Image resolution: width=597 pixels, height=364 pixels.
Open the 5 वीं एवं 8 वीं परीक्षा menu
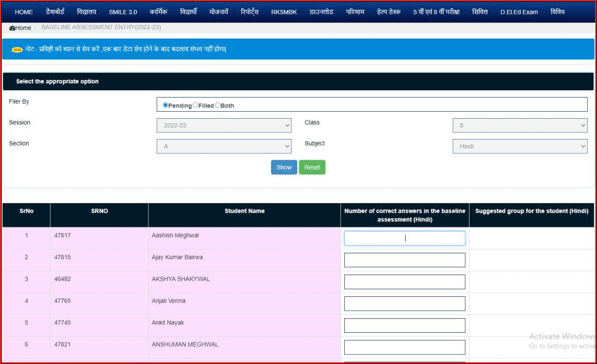[436, 12]
